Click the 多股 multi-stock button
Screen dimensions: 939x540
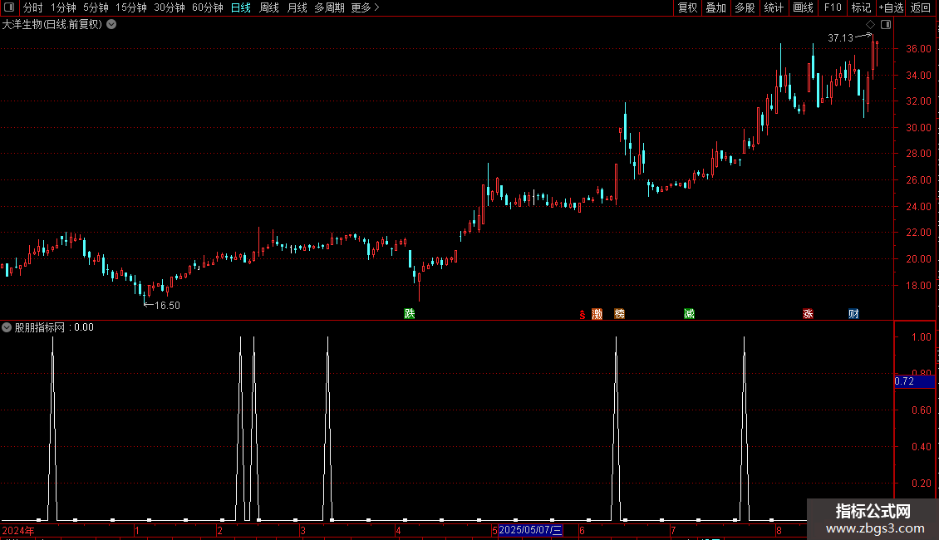click(x=745, y=7)
